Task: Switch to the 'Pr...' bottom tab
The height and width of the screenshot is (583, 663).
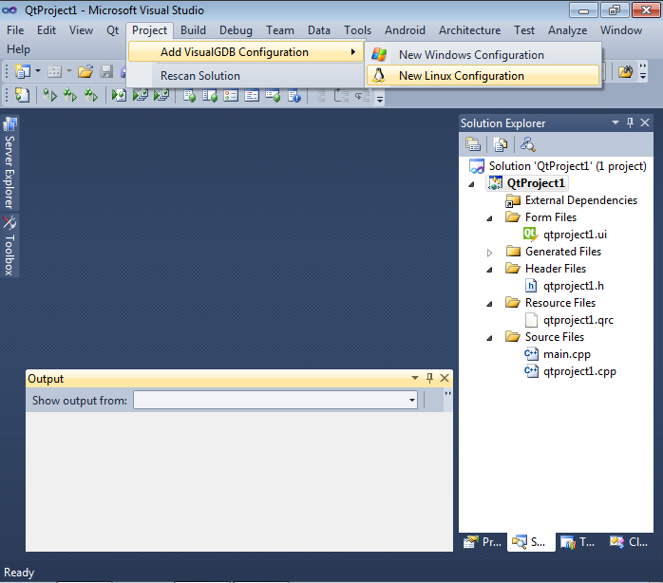Action: (483, 542)
